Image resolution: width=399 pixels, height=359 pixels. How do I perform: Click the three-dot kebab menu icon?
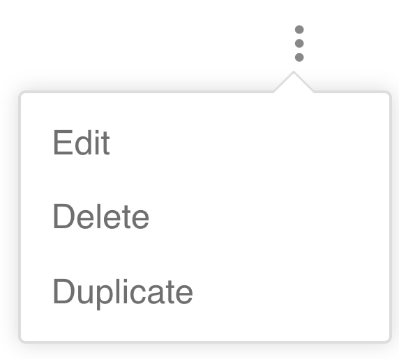coord(299,43)
